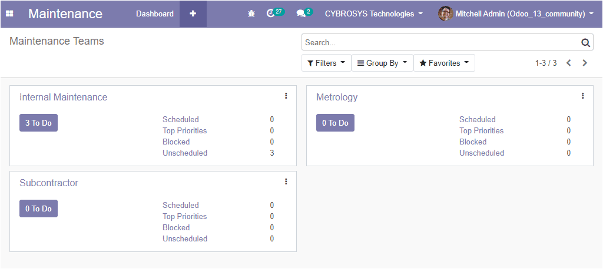Open the Dashboard menu item

point(155,14)
